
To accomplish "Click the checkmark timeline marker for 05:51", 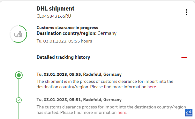I will pos(19,100).
